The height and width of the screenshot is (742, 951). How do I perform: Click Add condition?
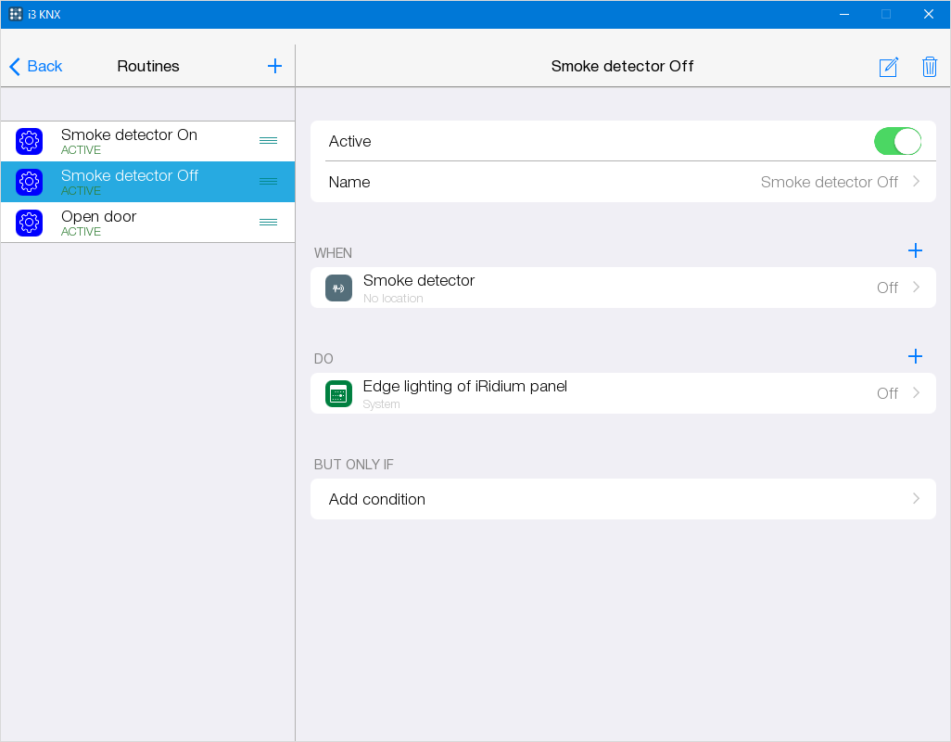click(377, 499)
